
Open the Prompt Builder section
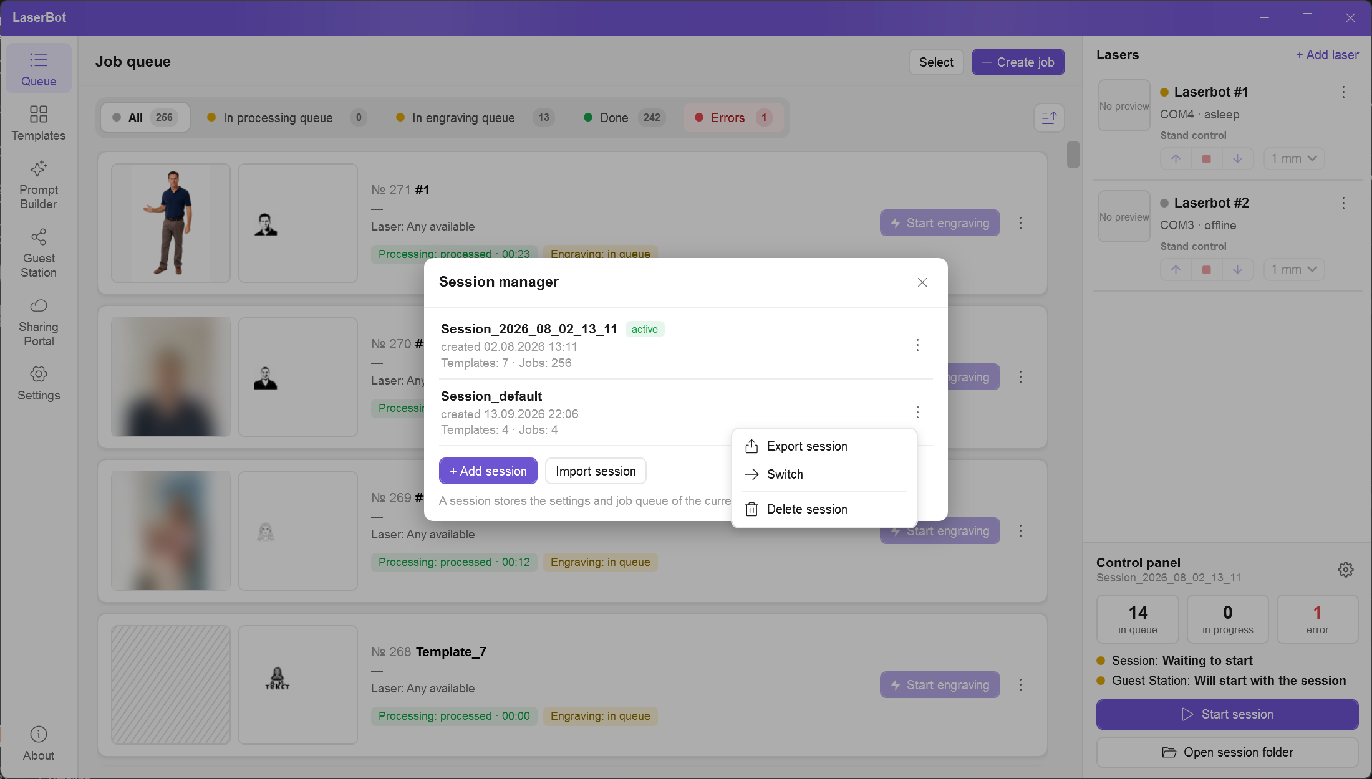tap(39, 185)
